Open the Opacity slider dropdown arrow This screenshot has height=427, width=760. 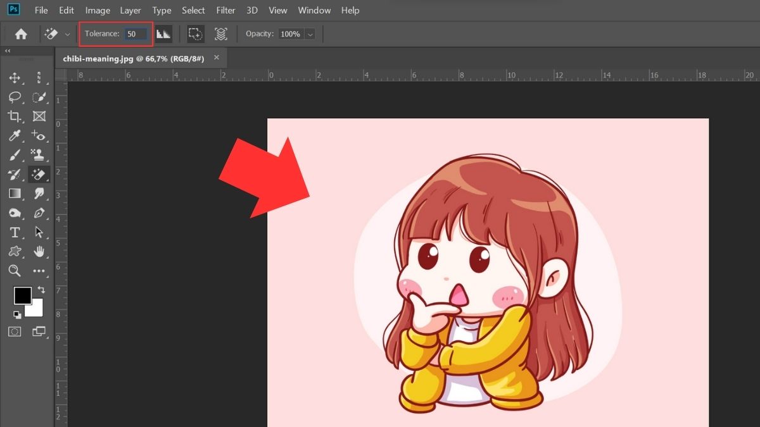tap(310, 34)
